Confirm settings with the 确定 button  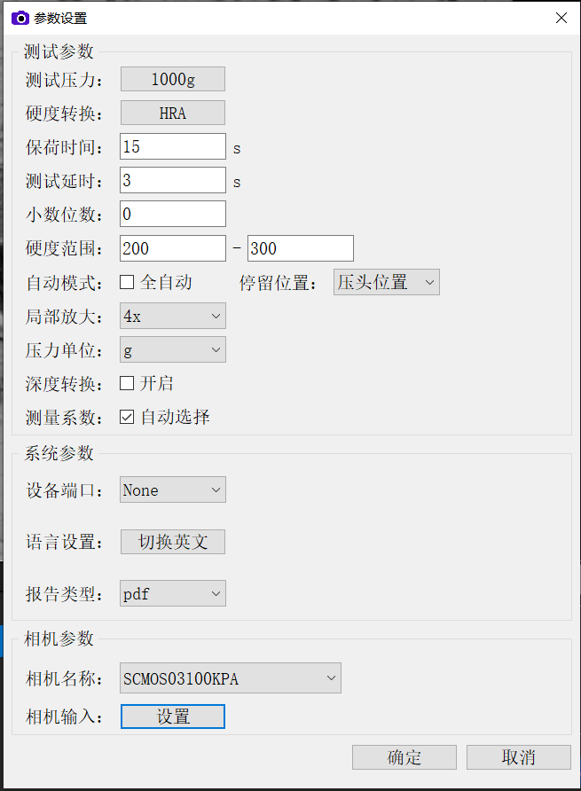click(x=404, y=757)
